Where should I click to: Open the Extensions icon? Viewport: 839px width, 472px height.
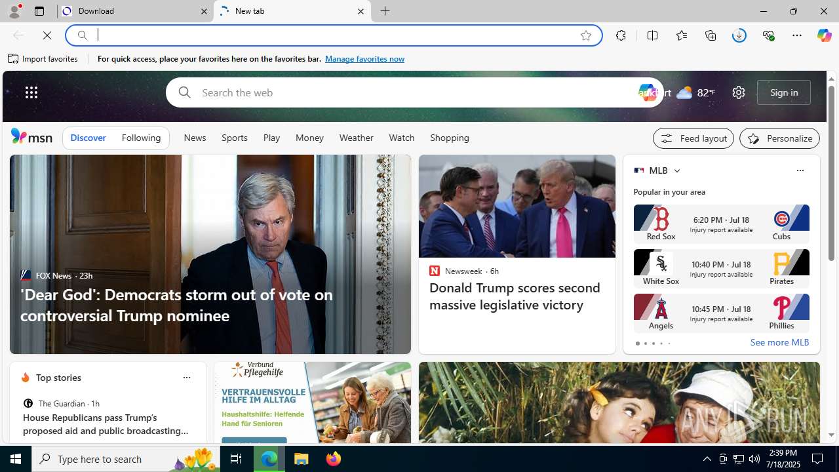621,35
